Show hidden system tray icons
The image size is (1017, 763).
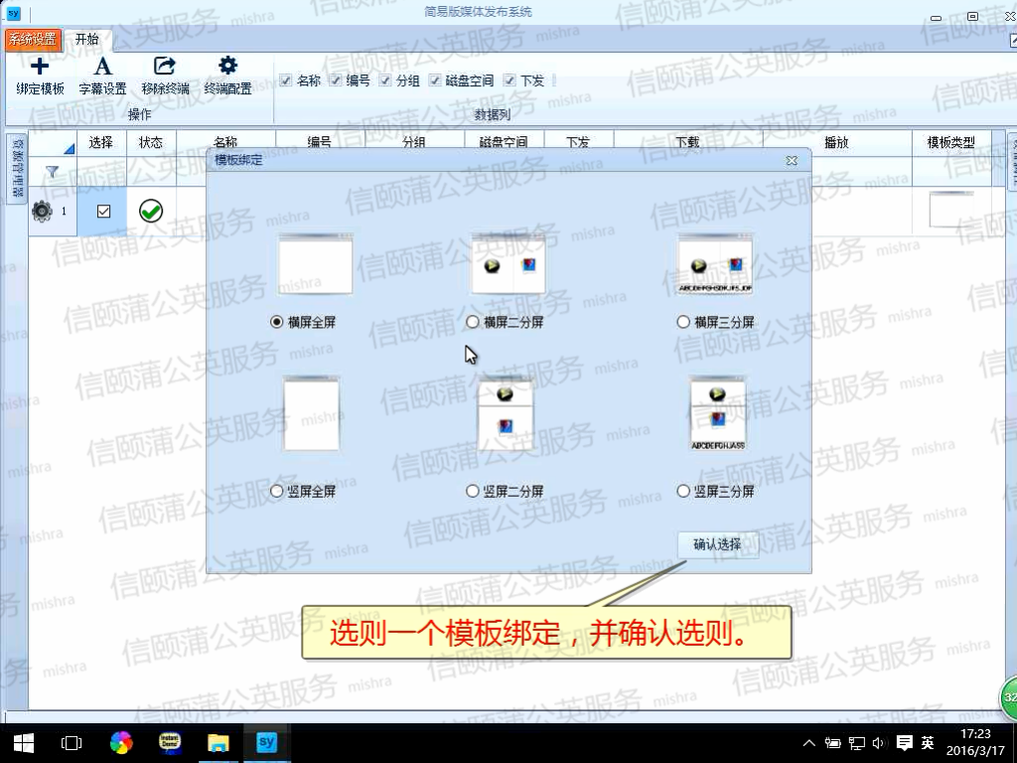point(809,742)
